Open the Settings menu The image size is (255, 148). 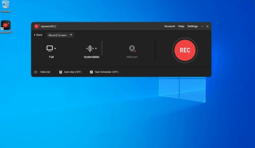(x=193, y=26)
